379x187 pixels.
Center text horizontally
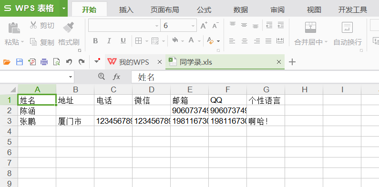(245, 41)
